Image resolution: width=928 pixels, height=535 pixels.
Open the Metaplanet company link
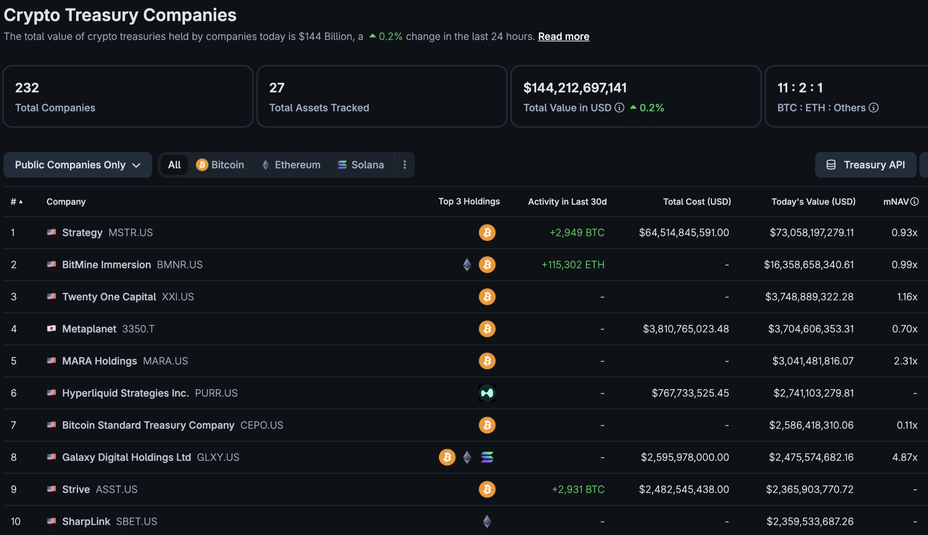point(89,329)
